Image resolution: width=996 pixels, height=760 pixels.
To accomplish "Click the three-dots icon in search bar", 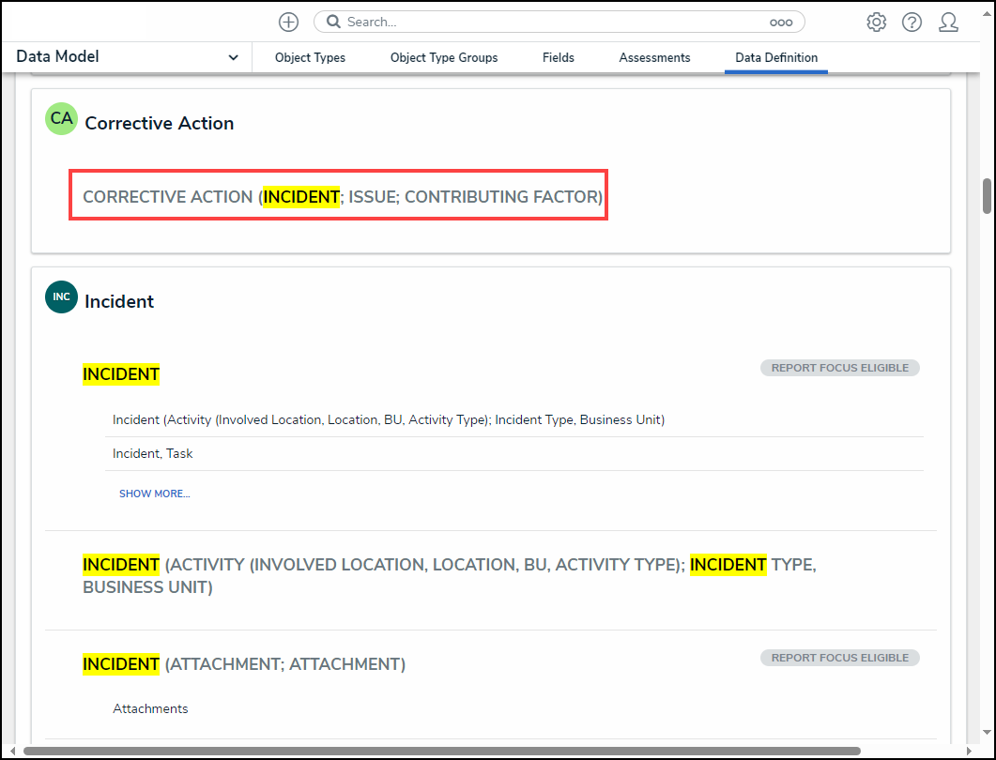I will click(x=780, y=22).
